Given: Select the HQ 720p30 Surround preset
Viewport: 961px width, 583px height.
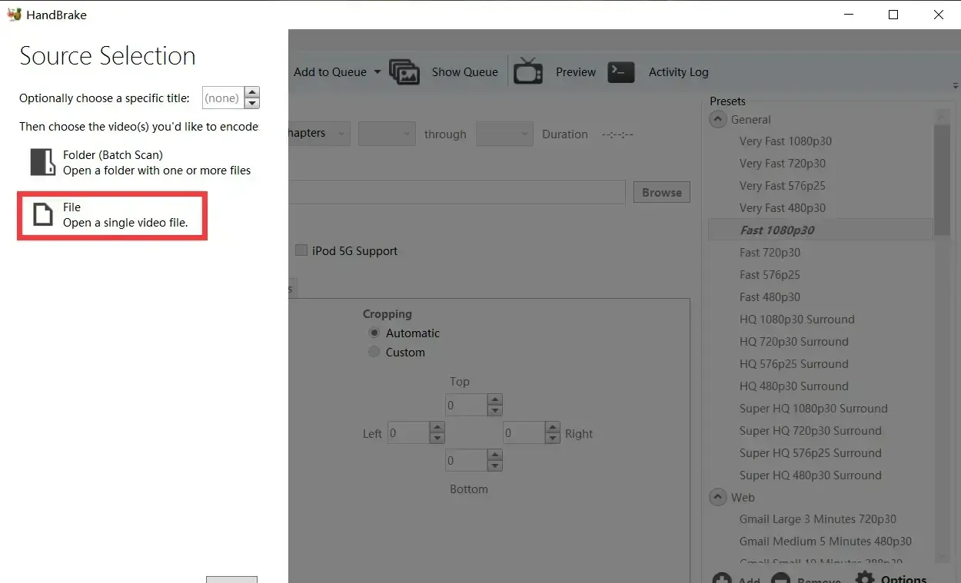Looking at the screenshot, I should tap(794, 342).
